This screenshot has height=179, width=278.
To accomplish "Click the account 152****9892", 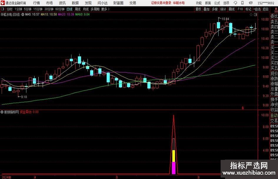I will [266, 3].
